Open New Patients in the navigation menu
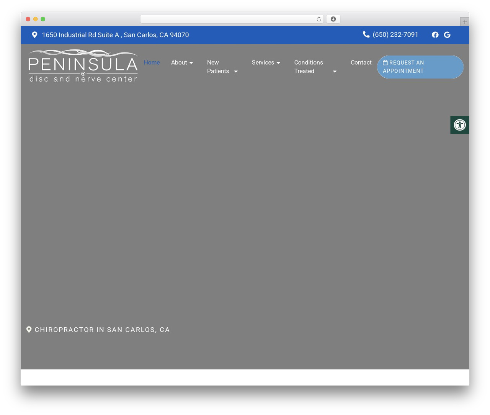The image size is (490, 415). point(218,67)
